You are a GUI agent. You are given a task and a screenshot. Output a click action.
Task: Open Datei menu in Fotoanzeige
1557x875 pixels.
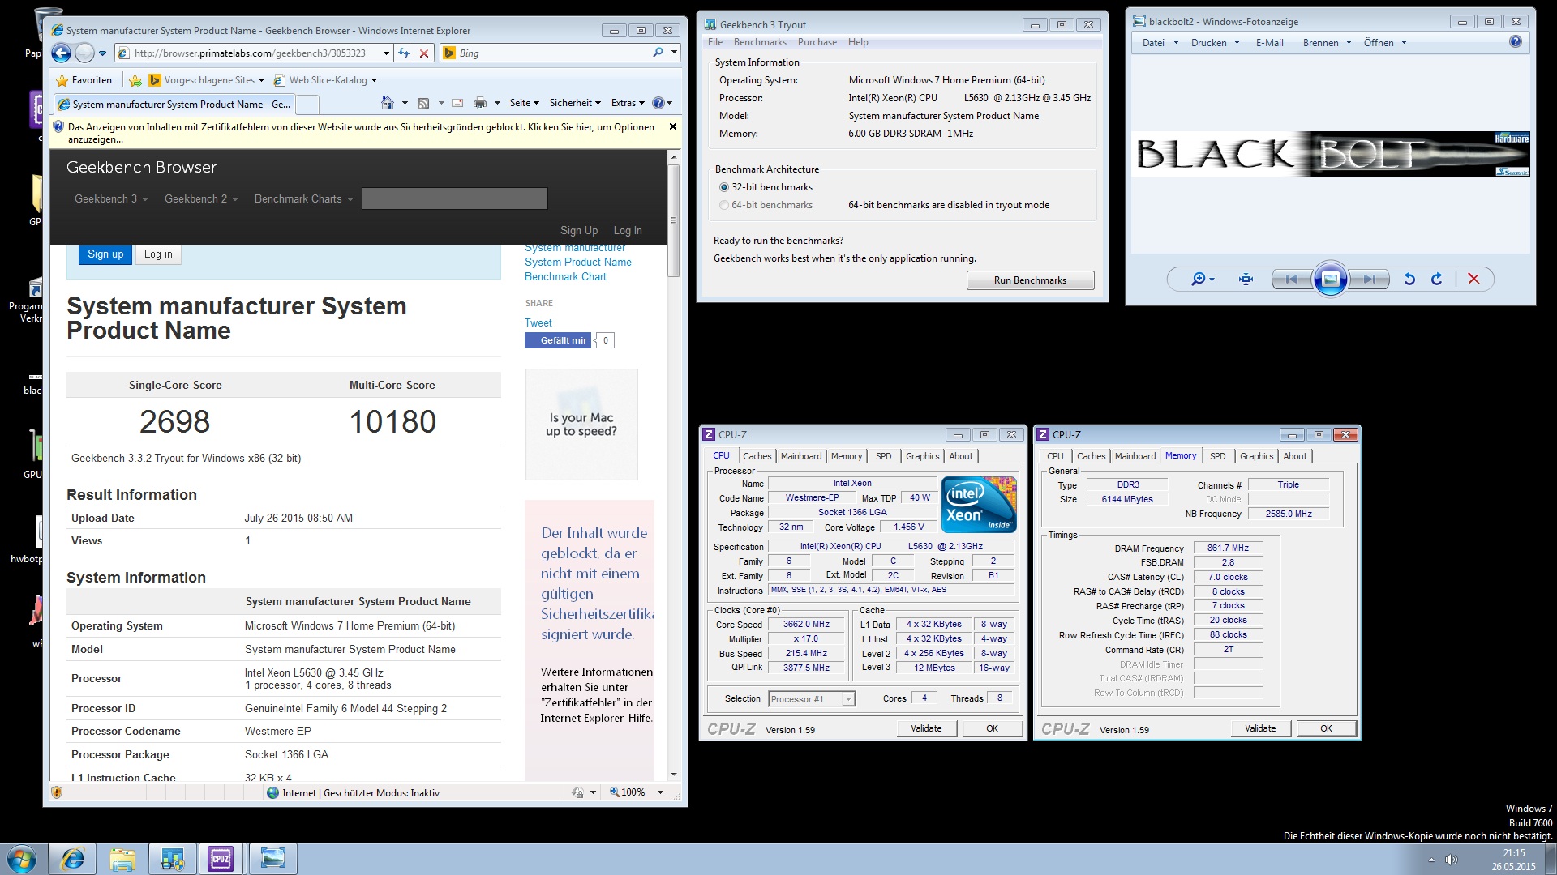click(1160, 43)
